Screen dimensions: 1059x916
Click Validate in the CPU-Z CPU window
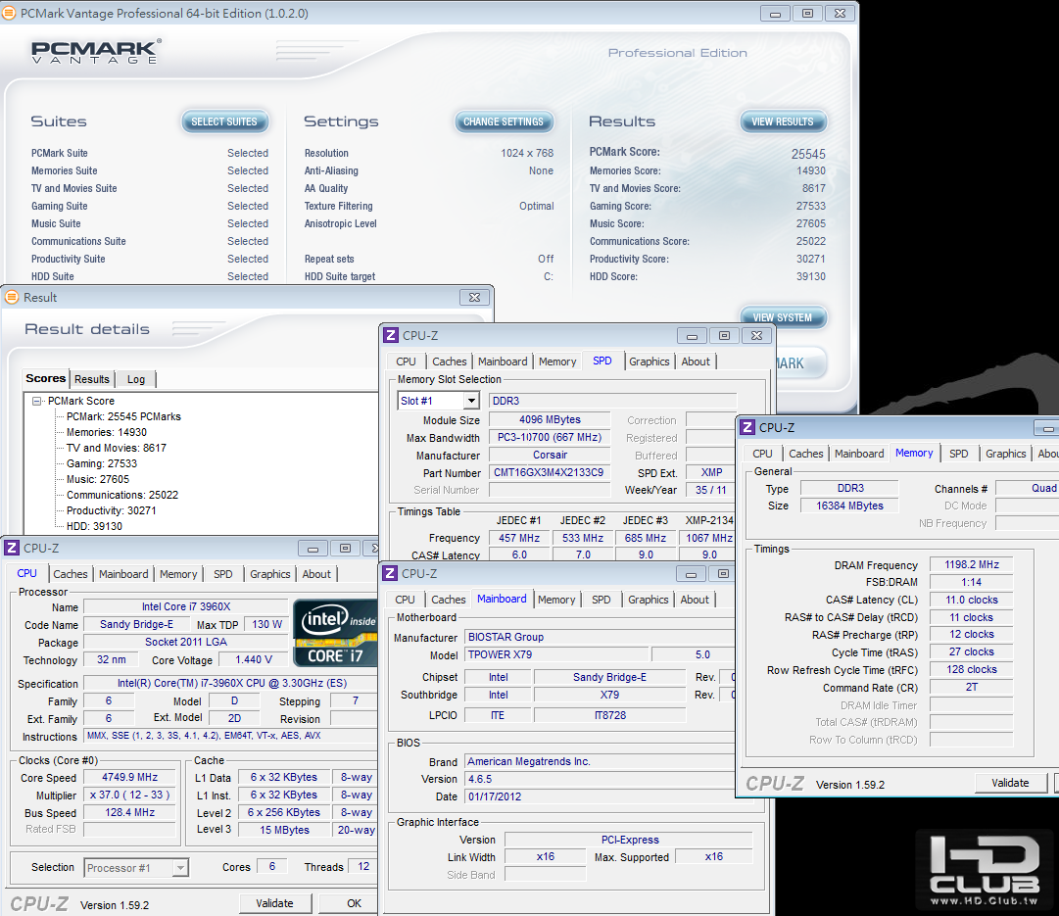[x=275, y=903]
